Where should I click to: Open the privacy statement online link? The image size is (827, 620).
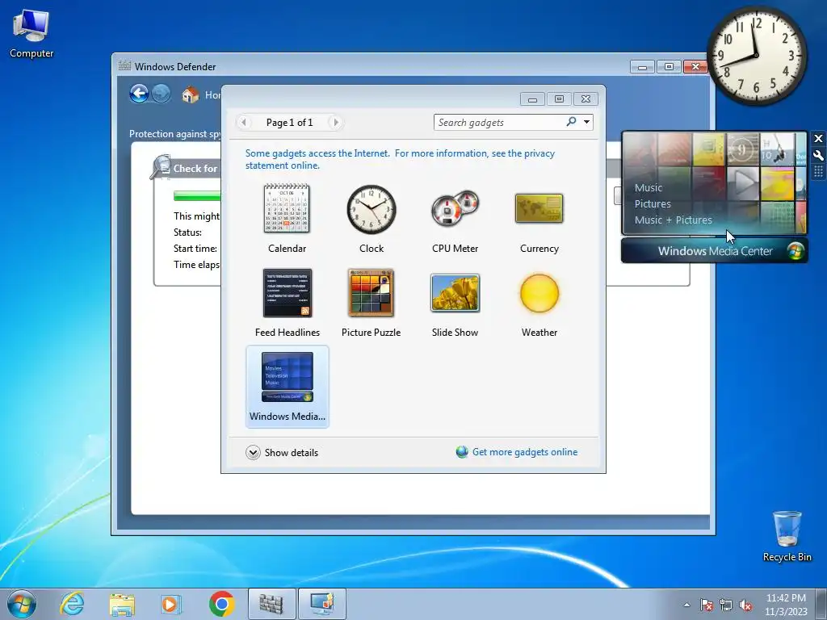coord(400,159)
